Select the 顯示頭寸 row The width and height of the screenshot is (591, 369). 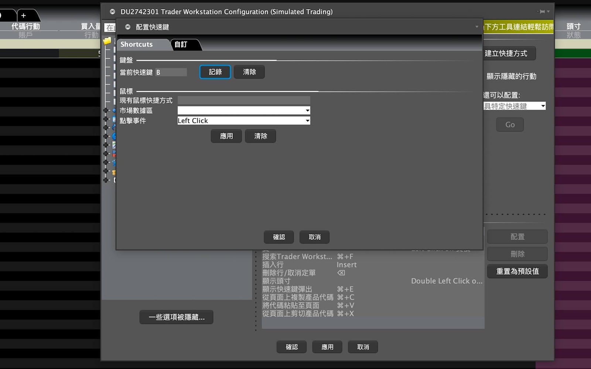(373, 281)
